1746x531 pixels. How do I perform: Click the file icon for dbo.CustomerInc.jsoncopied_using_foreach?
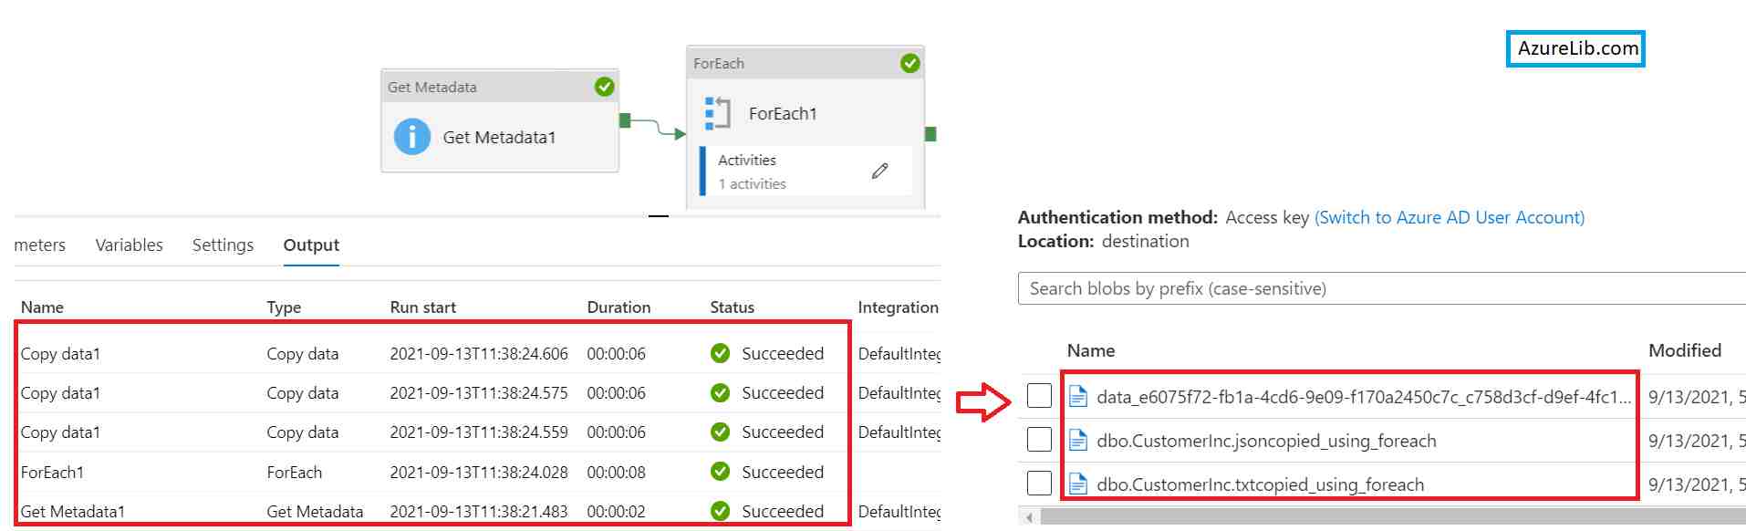(1078, 440)
